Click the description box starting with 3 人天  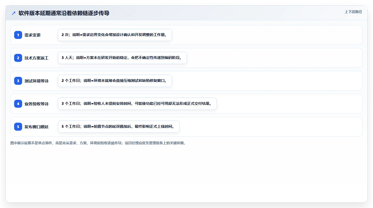click(122, 58)
